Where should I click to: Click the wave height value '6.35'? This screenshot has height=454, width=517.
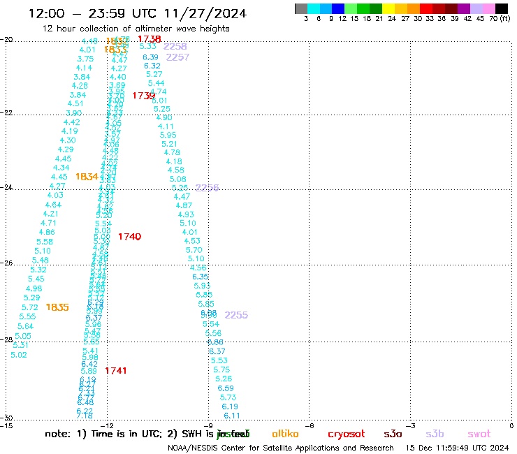[x=200, y=277]
